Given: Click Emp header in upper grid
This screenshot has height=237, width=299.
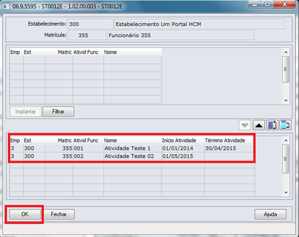Looking at the screenshot, I should tap(17, 52).
